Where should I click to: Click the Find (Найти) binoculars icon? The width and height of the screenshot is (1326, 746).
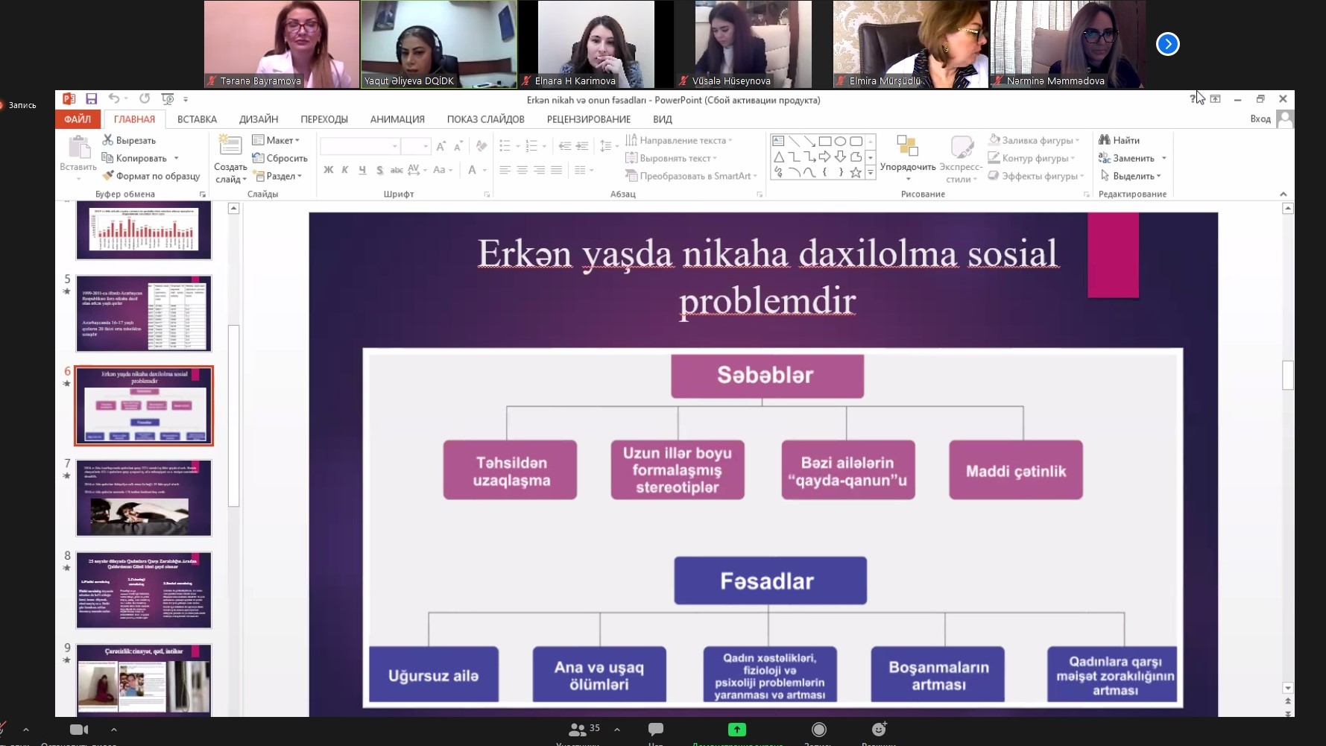click(1105, 140)
